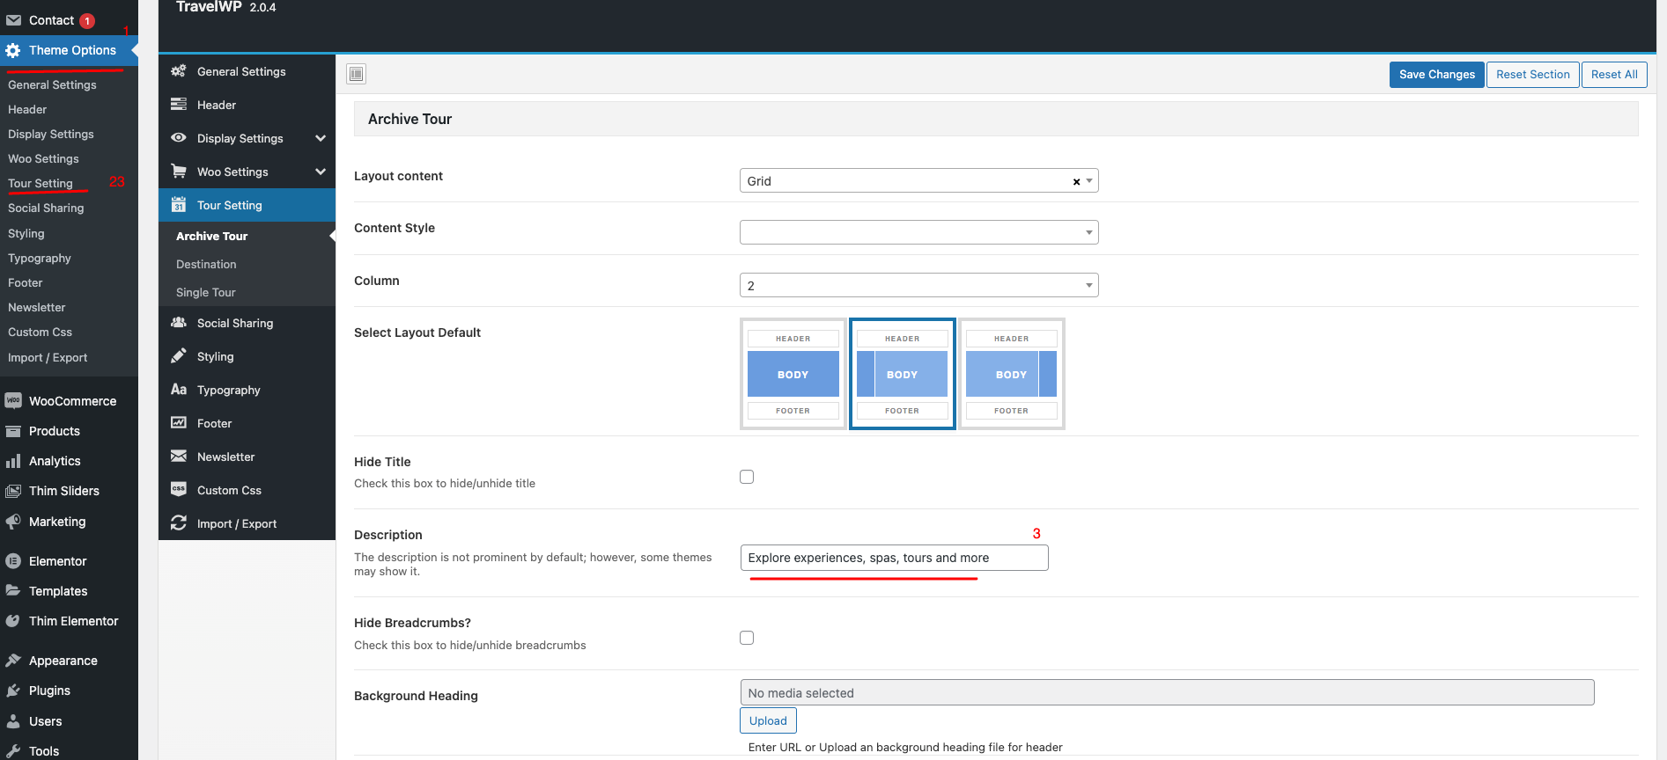The width and height of the screenshot is (1667, 760).
Task: Click the Import / Export refresh icon
Action: (179, 523)
